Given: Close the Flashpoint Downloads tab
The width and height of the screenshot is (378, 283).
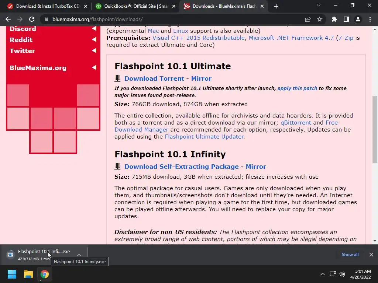Looking at the screenshot, I should click(x=262, y=6).
